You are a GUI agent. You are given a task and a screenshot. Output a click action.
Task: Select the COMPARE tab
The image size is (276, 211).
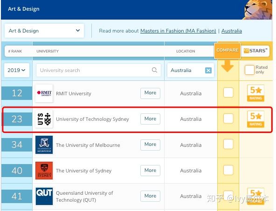tap(227, 50)
